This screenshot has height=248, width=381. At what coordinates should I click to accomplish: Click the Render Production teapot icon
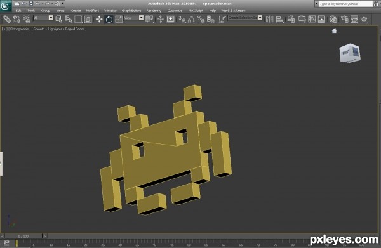[x=364, y=19]
